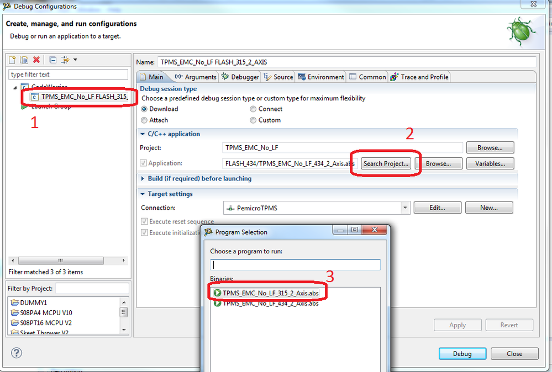Close the Program Selection dialog
Screen dimensions: 552x372
(375, 230)
